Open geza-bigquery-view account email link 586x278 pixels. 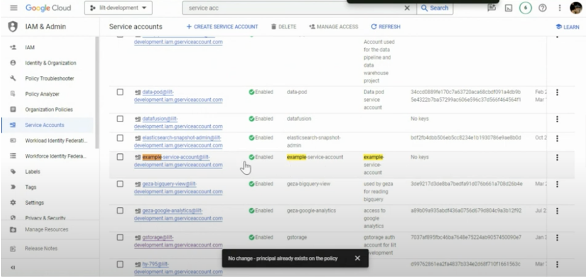click(x=178, y=187)
